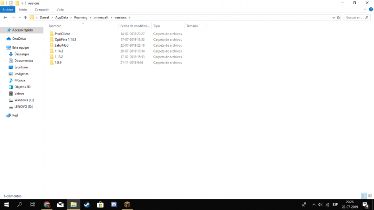Expand chevron after AppData in breadcrumb
374x210 pixels.
tap(71, 17)
